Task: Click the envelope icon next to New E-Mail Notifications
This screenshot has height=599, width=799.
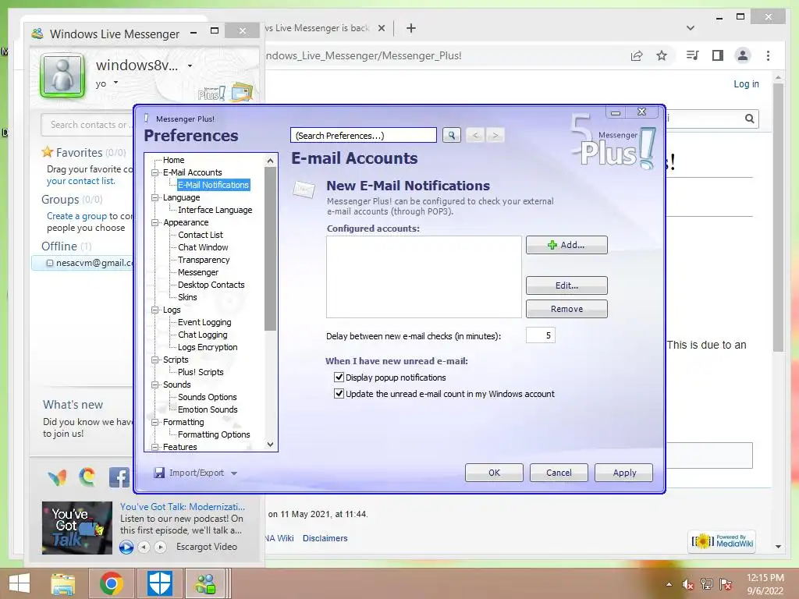Action: click(304, 189)
